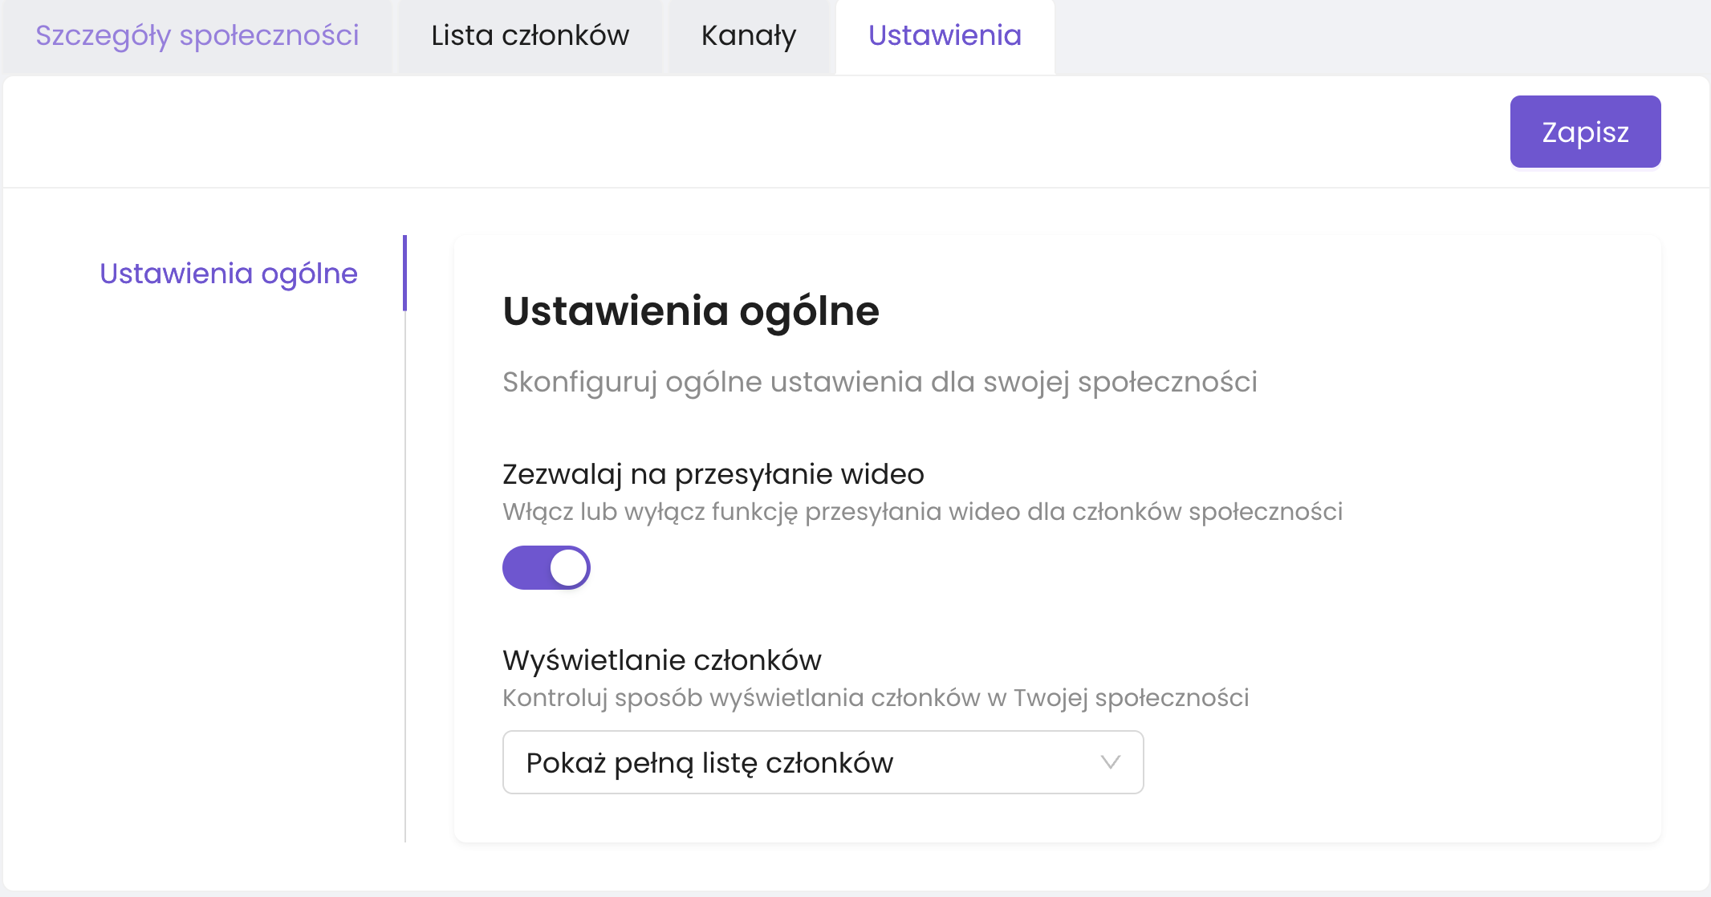Click the Włącz lub wyłącz funkcję description
This screenshot has width=1711, height=897.
(x=922, y=512)
